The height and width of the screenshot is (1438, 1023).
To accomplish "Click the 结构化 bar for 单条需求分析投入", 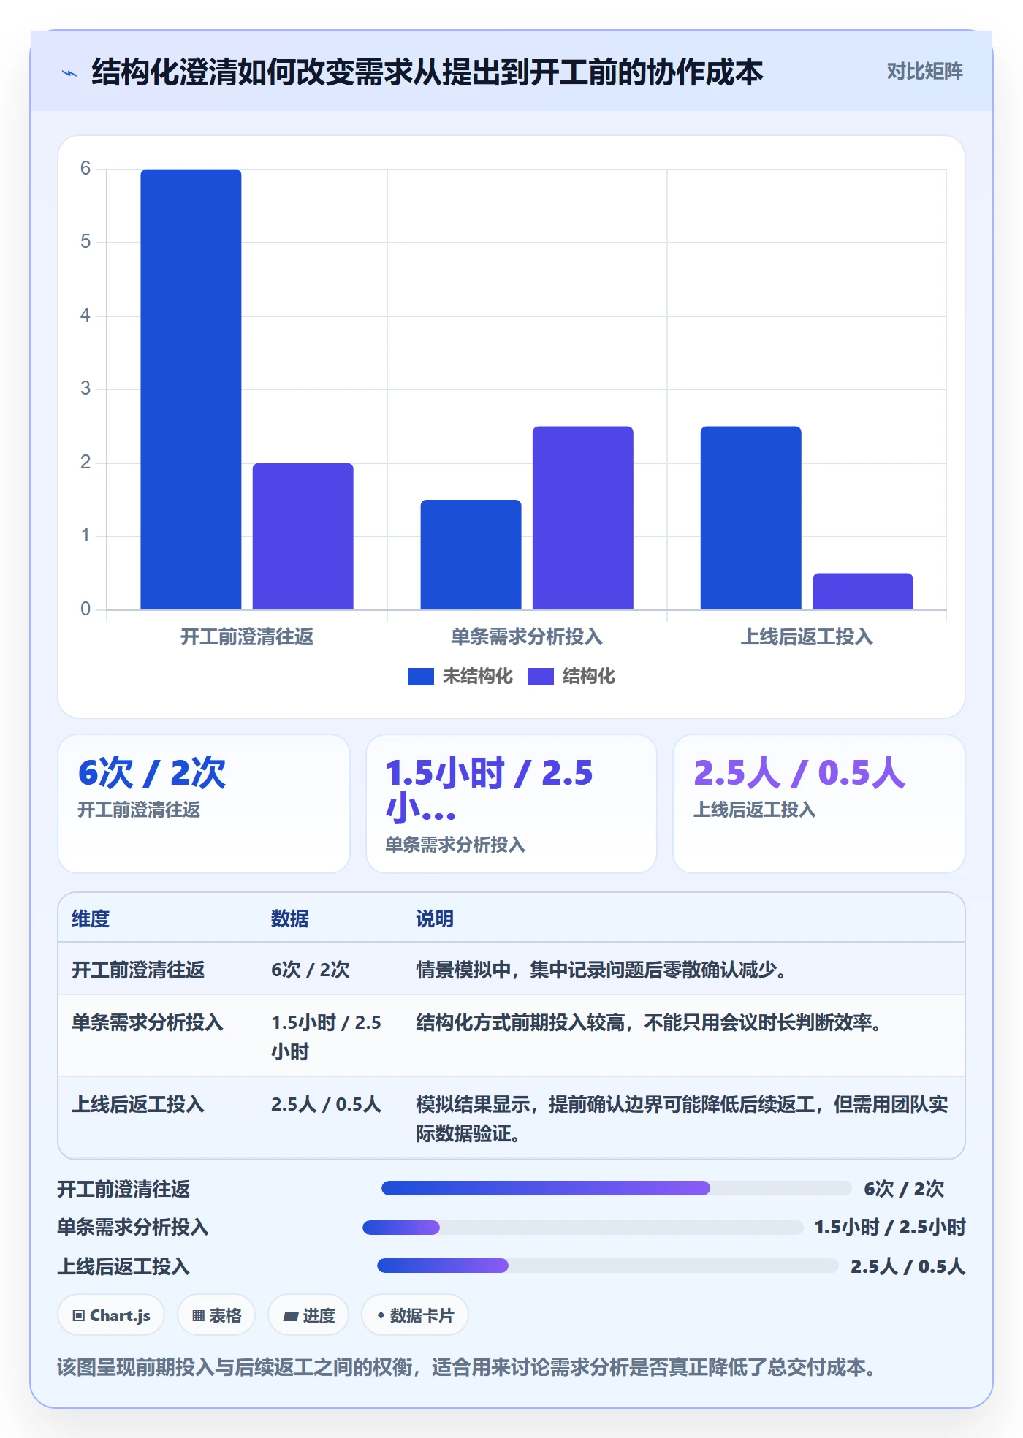I will pyautogui.click(x=583, y=518).
